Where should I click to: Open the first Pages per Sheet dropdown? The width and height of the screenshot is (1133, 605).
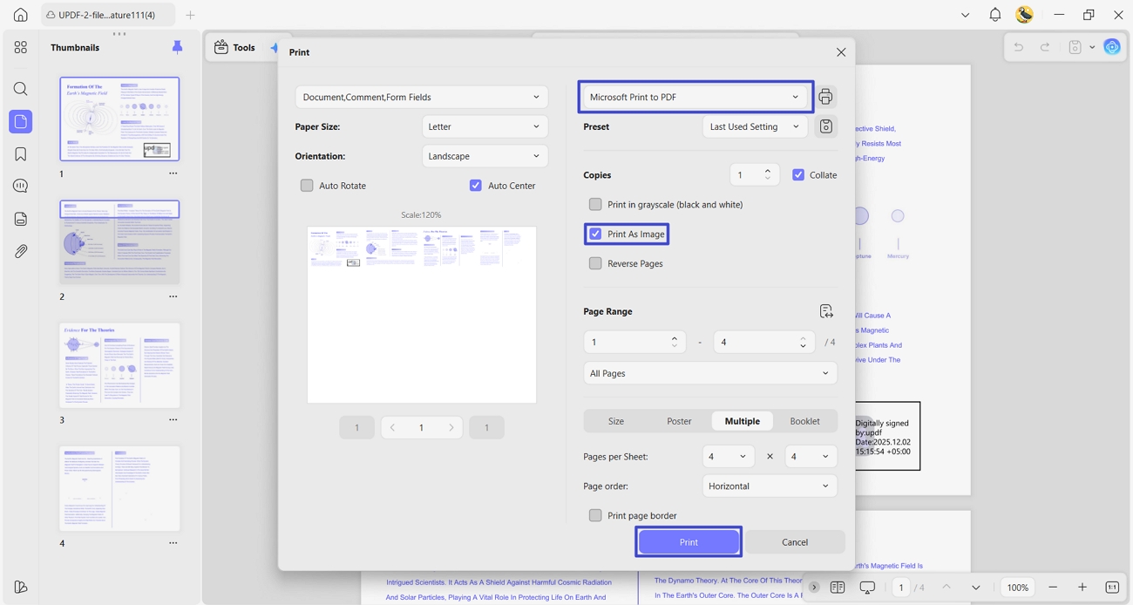[728, 457]
